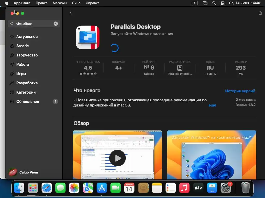The width and height of the screenshot is (265, 198).
Task: Click the RU language info
Action: (x=210, y=68)
